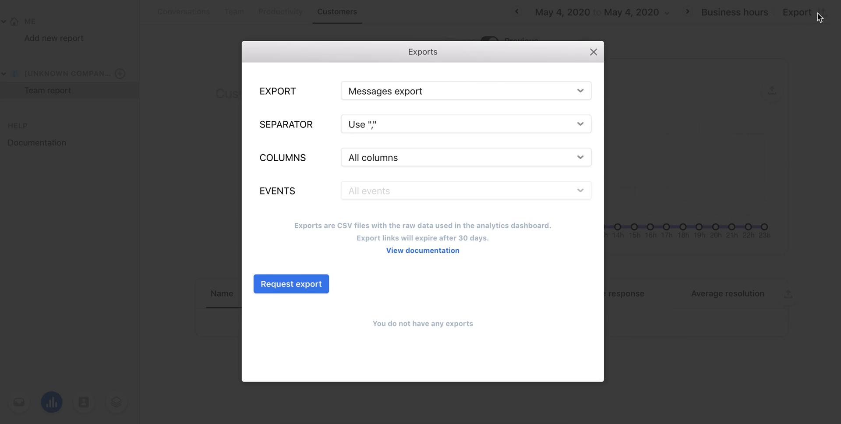Open the EVENTS dropdown
Viewport: 841px width, 424px height.
tap(466, 191)
